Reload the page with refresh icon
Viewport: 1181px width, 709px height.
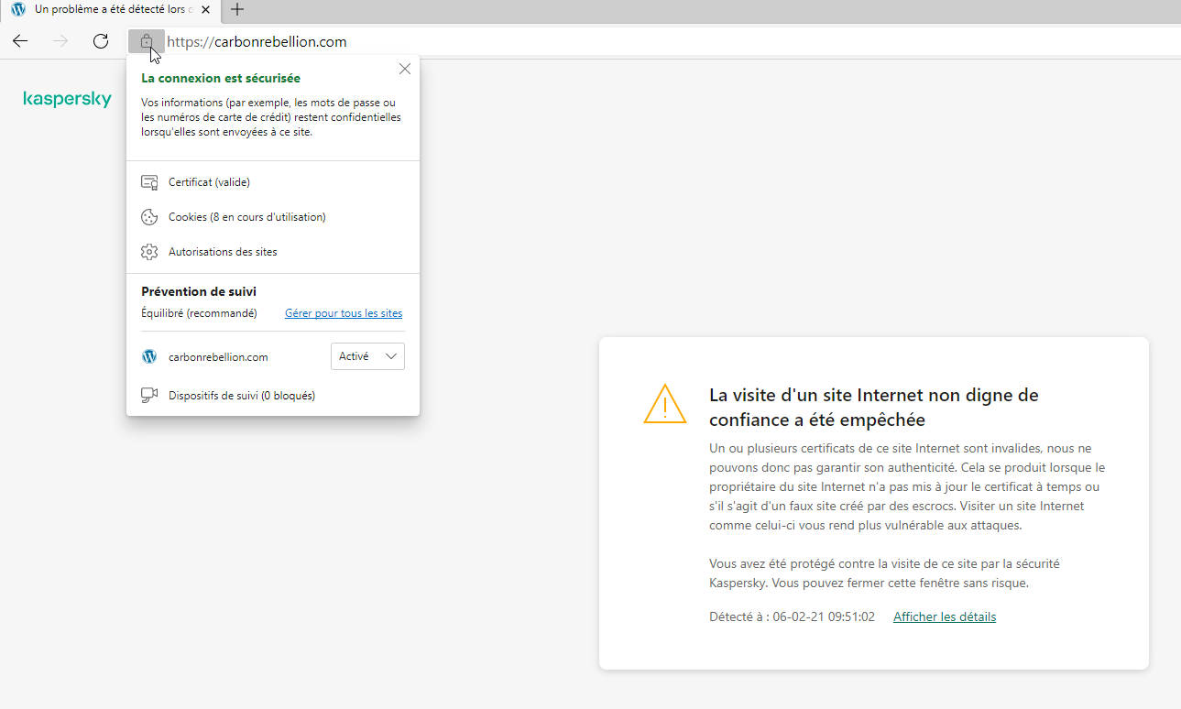coord(101,41)
